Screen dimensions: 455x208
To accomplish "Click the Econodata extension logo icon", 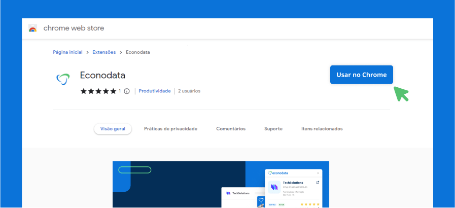I will tap(63, 80).
